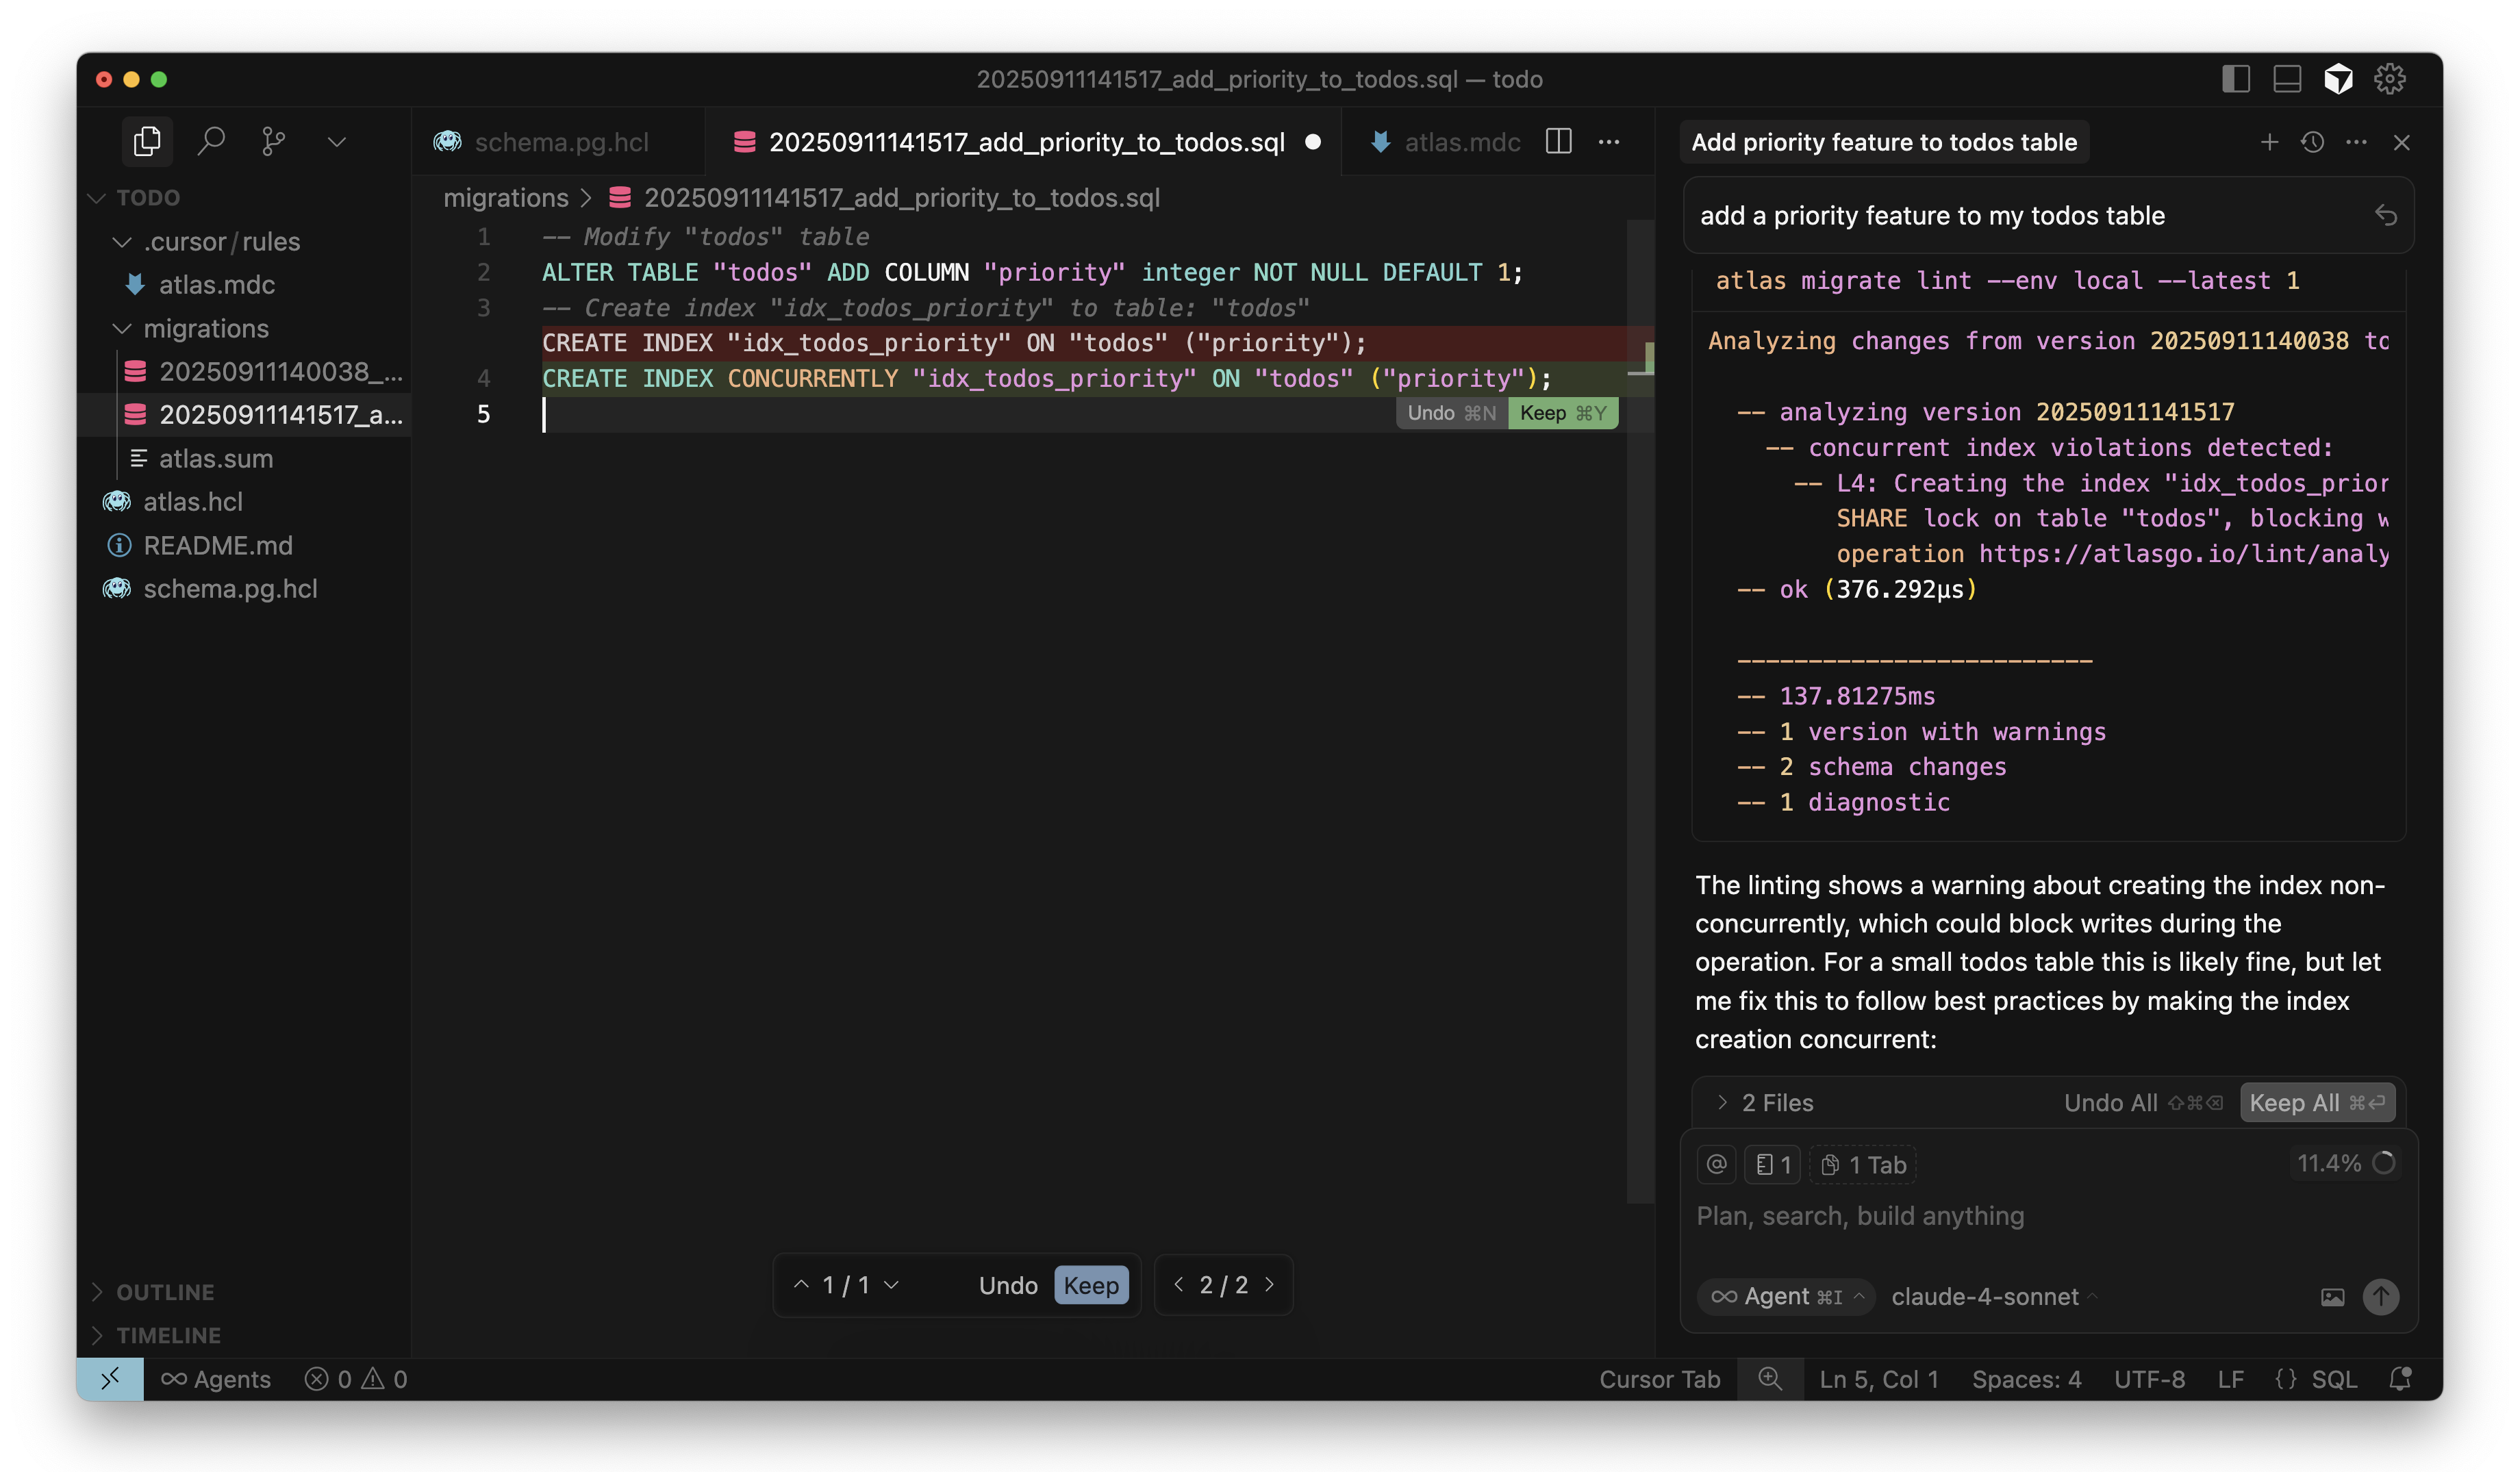Open Cursor settings with the gear icon
The height and width of the screenshot is (1472, 2520).
[x=2390, y=79]
